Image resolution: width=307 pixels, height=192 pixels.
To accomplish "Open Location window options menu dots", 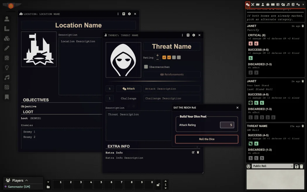I will (118, 14).
